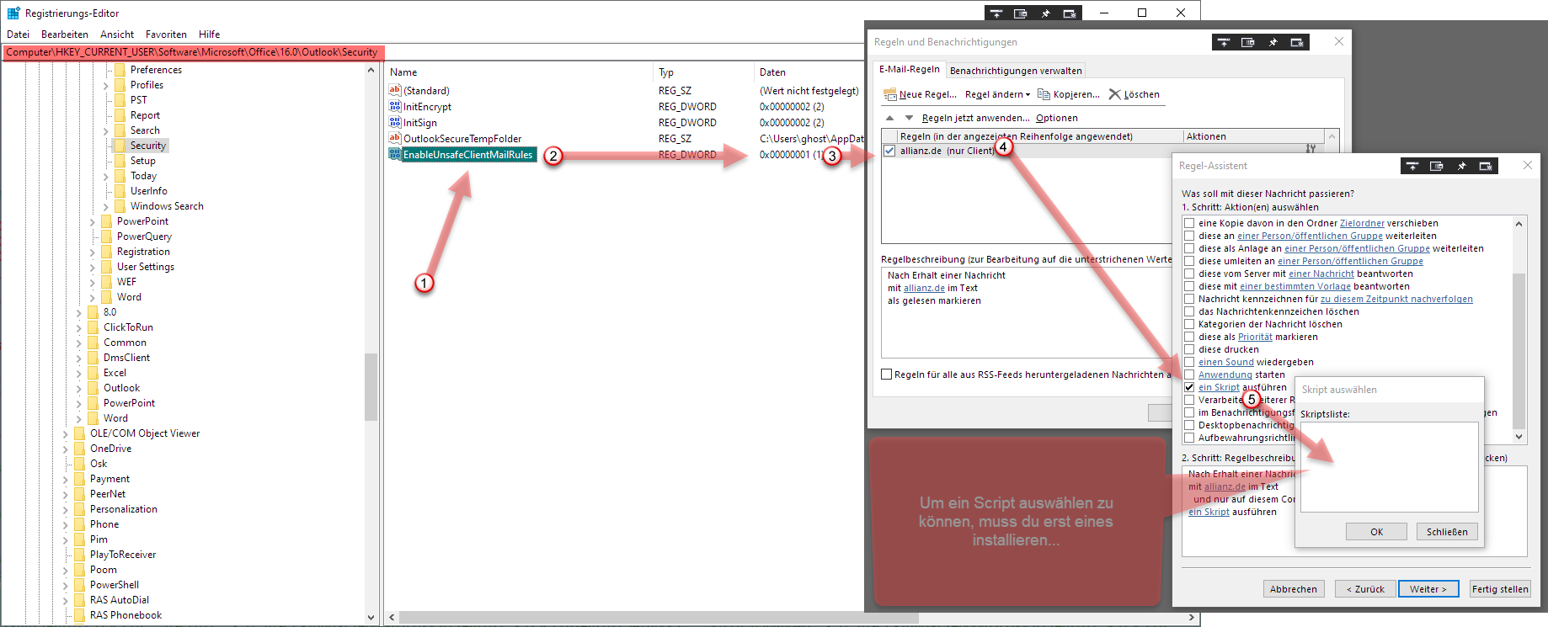This screenshot has height=627, width=1548.
Task: Click the action list vertical scrollbar
Action: pos(1519,337)
